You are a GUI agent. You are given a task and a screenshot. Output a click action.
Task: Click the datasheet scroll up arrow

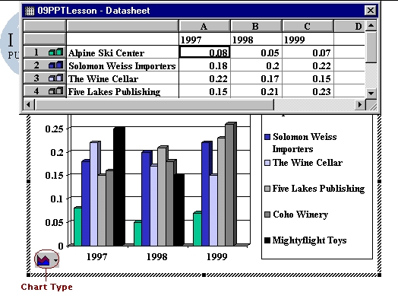[x=371, y=25]
